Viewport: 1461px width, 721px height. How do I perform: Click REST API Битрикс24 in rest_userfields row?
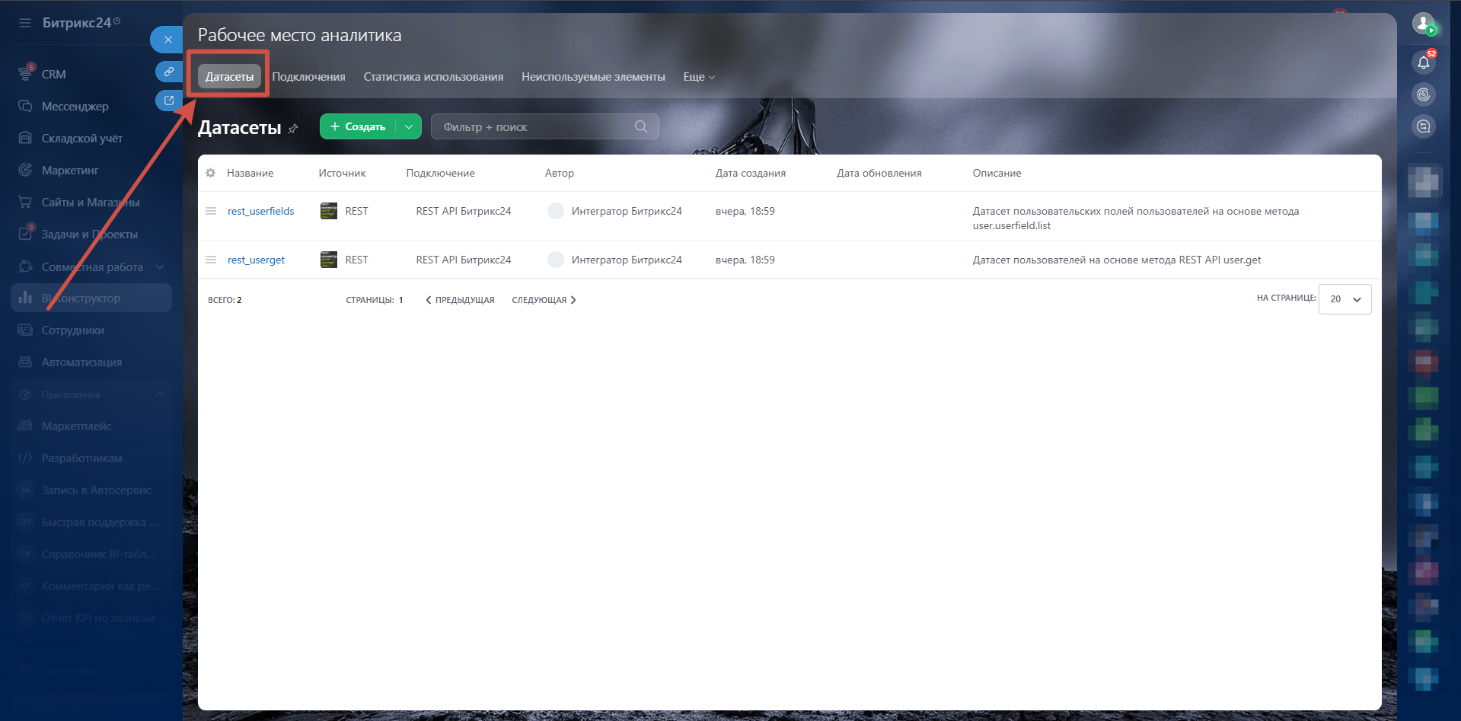(x=464, y=211)
